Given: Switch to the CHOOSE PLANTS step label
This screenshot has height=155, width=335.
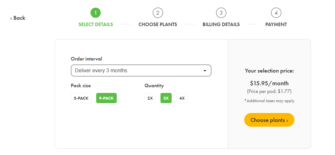Looking at the screenshot, I should pyautogui.click(x=158, y=25).
